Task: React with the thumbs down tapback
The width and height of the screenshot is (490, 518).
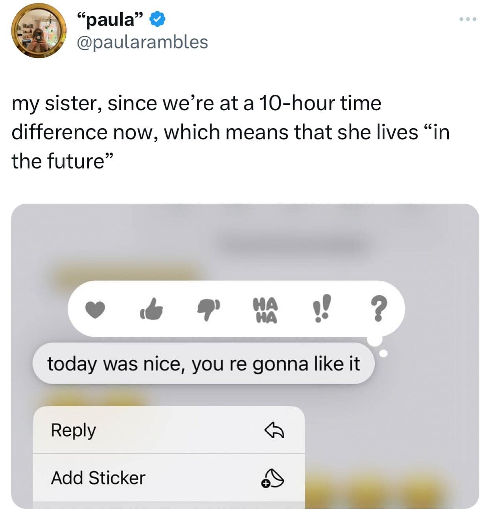Action: [208, 309]
